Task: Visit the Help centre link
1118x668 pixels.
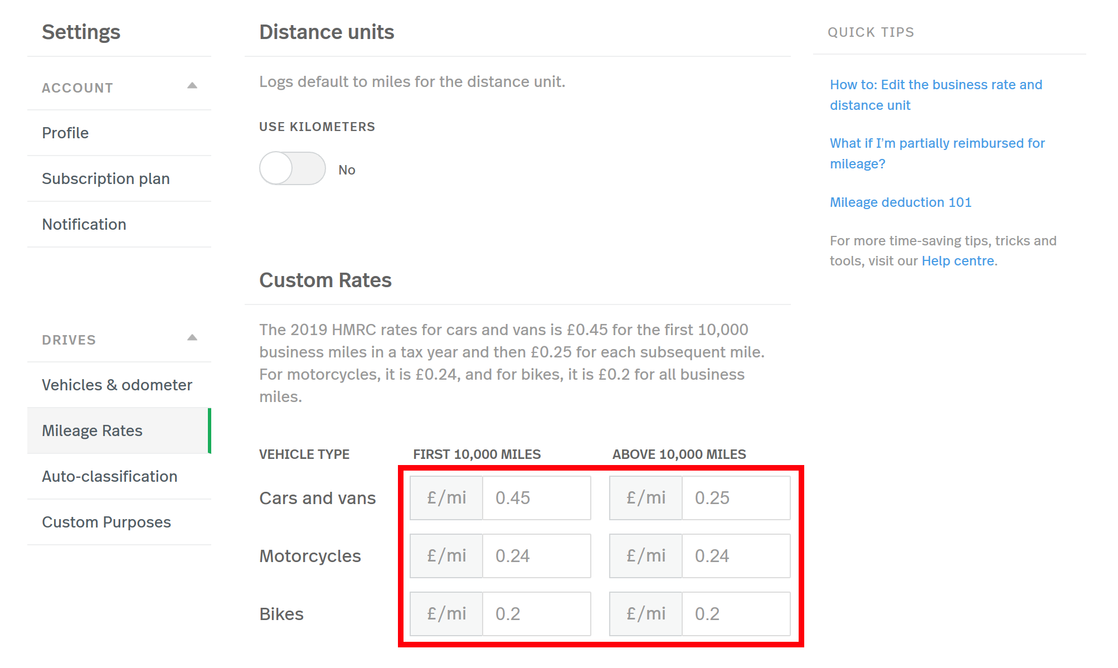Action: pyautogui.click(x=957, y=261)
